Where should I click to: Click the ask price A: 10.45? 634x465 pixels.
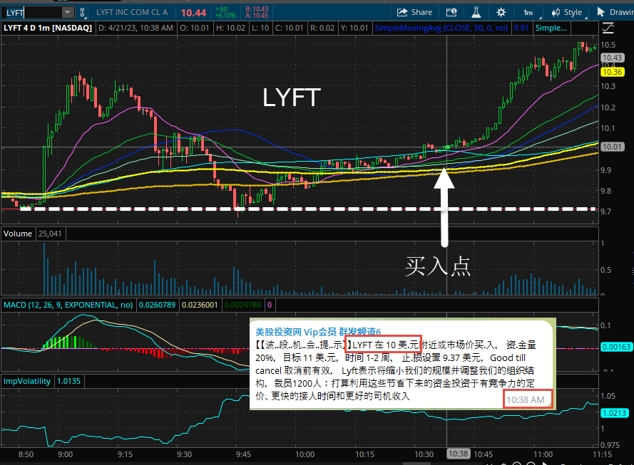point(257,16)
